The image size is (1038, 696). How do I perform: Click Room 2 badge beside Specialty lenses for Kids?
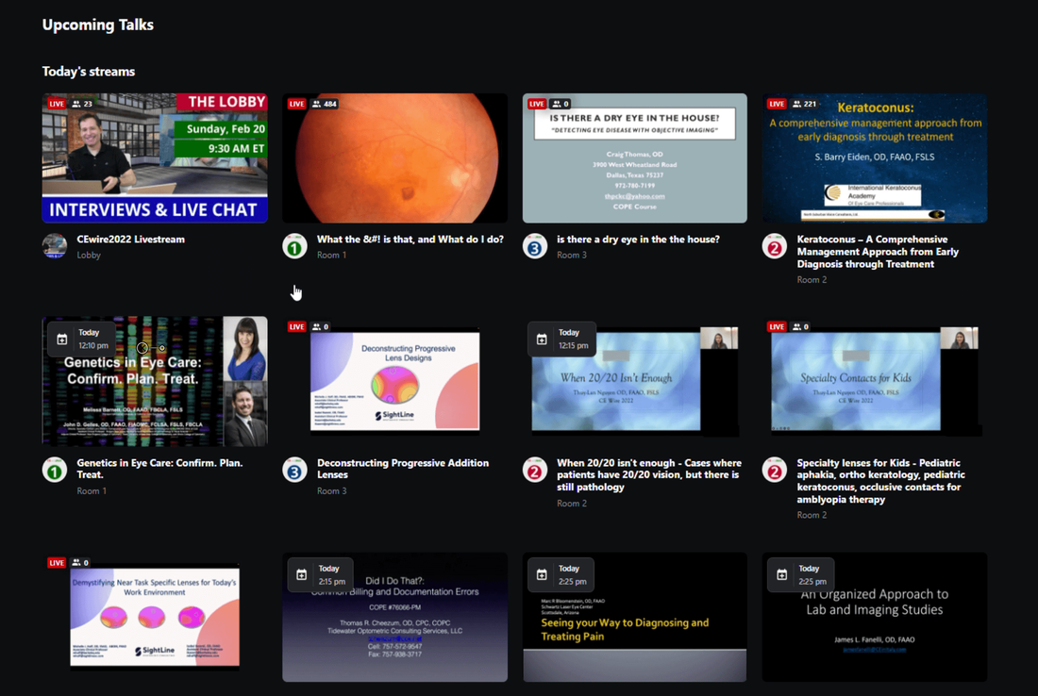pos(775,470)
